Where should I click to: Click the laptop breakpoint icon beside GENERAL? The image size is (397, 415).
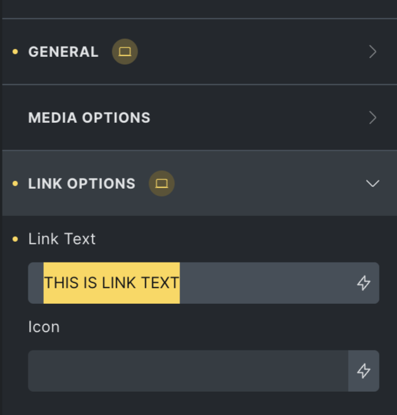[x=125, y=52]
